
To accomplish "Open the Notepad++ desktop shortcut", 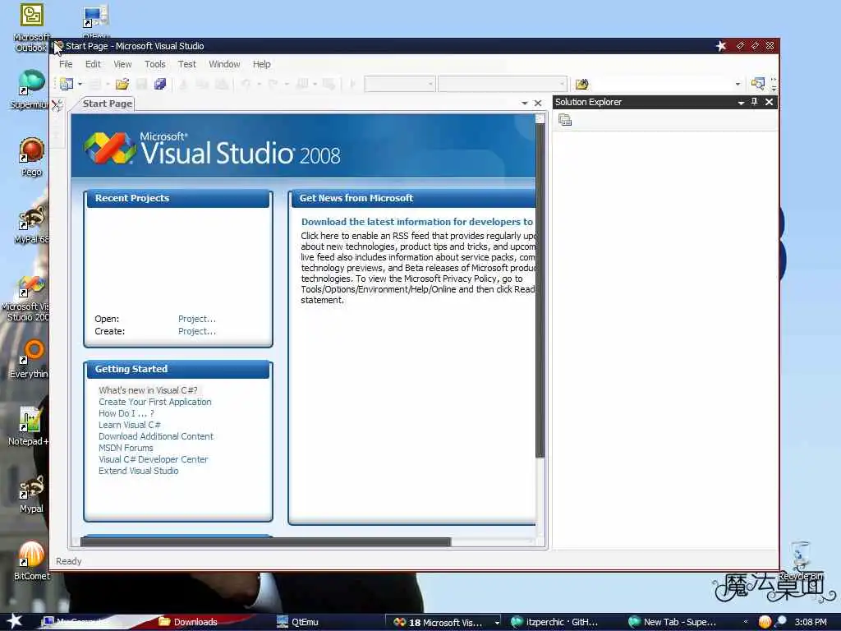I will pyautogui.click(x=29, y=426).
